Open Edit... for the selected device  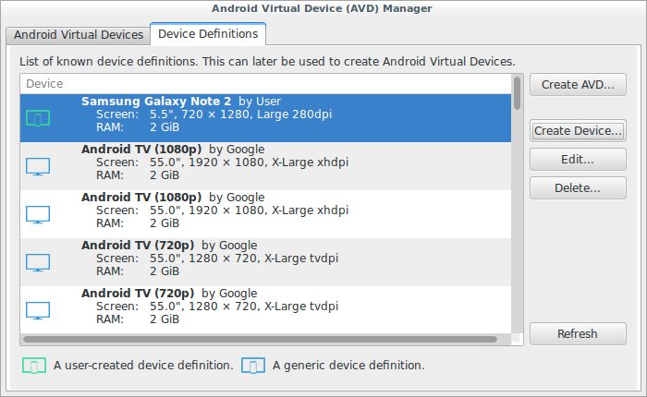click(578, 159)
